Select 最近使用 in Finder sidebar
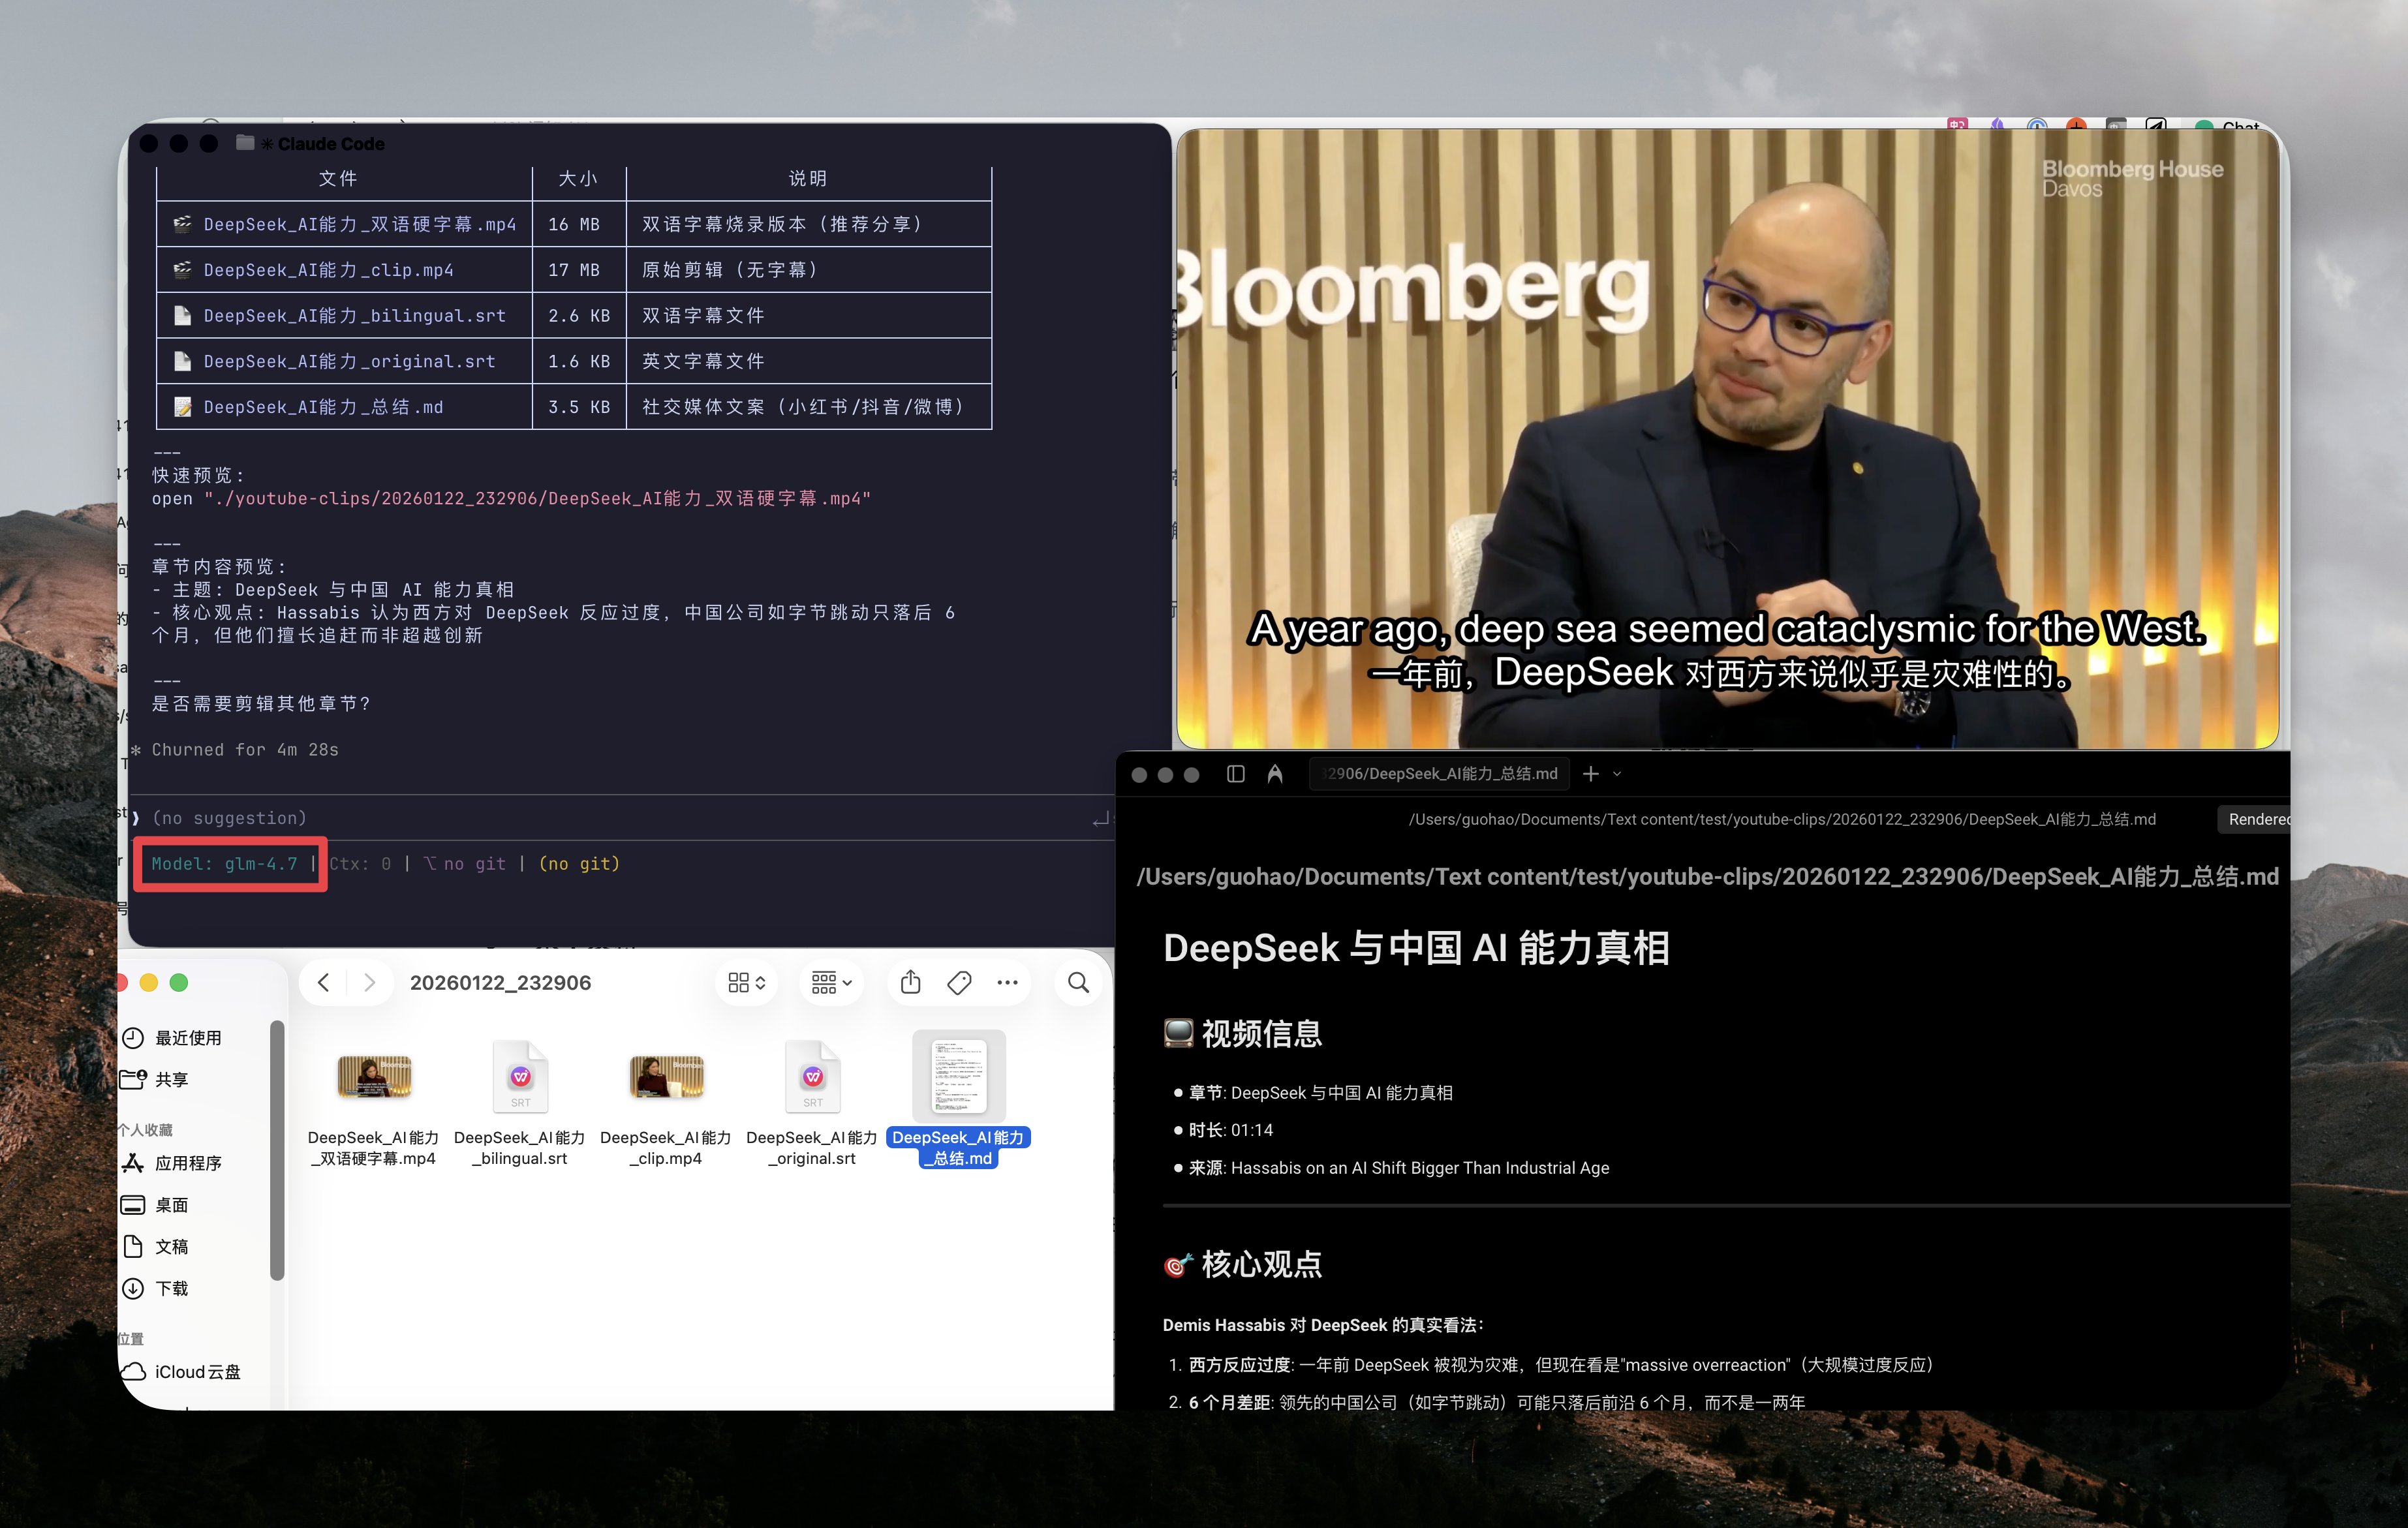Image resolution: width=2408 pixels, height=1528 pixels. click(x=187, y=1038)
